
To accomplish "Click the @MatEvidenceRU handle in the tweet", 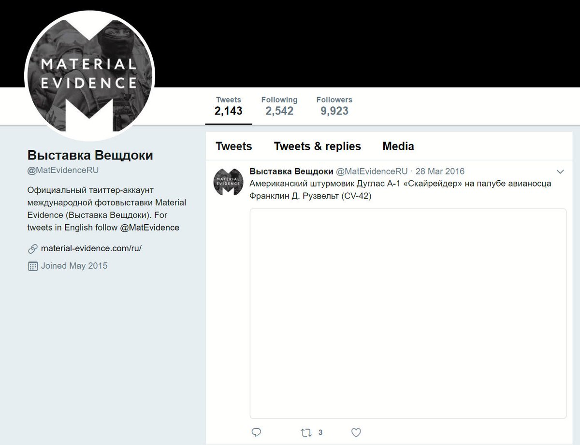I will pyautogui.click(x=372, y=172).
